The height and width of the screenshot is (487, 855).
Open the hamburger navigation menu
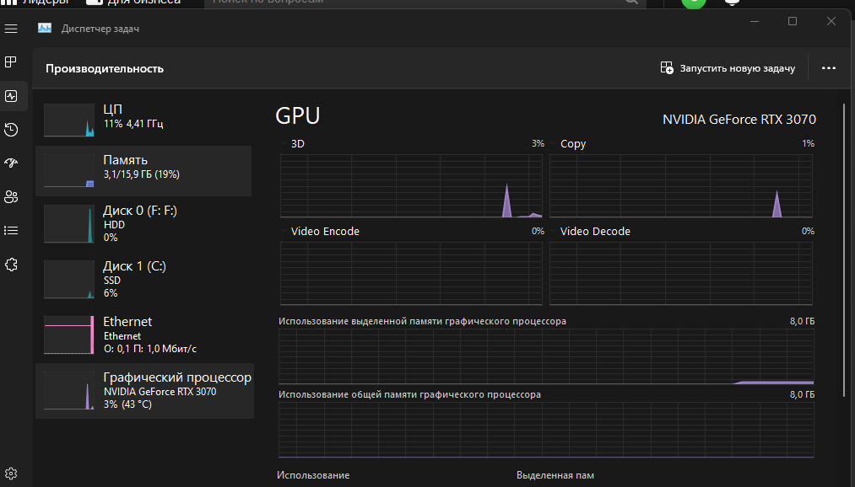[x=11, y=29]
